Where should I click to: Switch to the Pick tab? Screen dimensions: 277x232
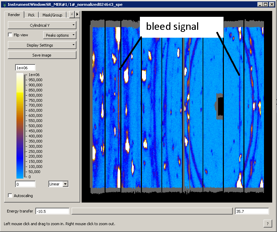[x=31, y=15]
